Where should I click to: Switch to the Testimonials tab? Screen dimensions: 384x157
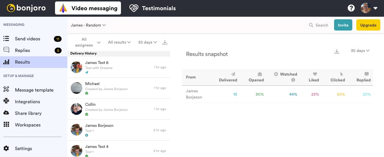153,8
